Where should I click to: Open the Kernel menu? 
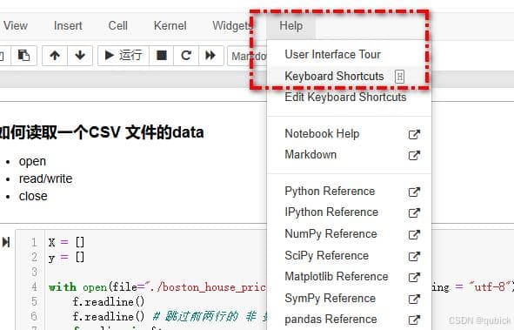tap(170, 25)
